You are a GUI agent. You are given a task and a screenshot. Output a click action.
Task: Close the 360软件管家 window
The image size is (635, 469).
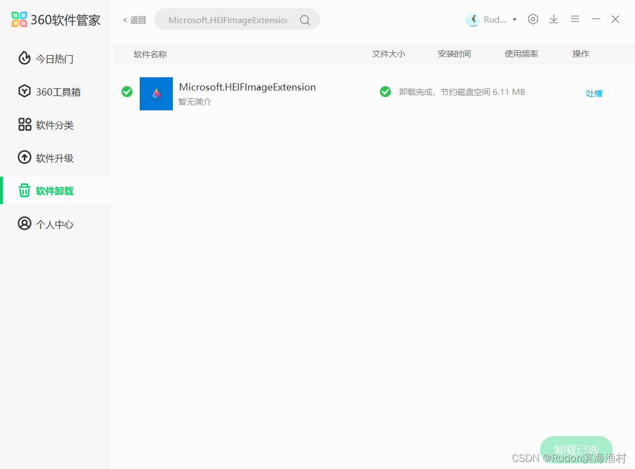615,19
